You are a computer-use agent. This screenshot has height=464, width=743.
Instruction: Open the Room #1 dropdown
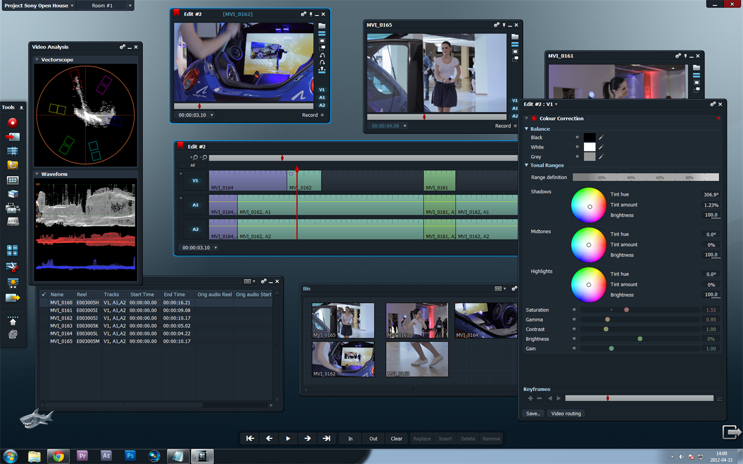click(x=129, y=5)
